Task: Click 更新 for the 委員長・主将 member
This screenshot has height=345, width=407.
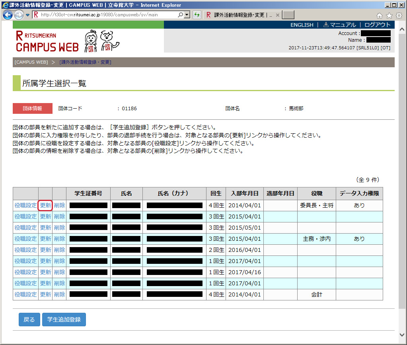Action: pos(45,205)
